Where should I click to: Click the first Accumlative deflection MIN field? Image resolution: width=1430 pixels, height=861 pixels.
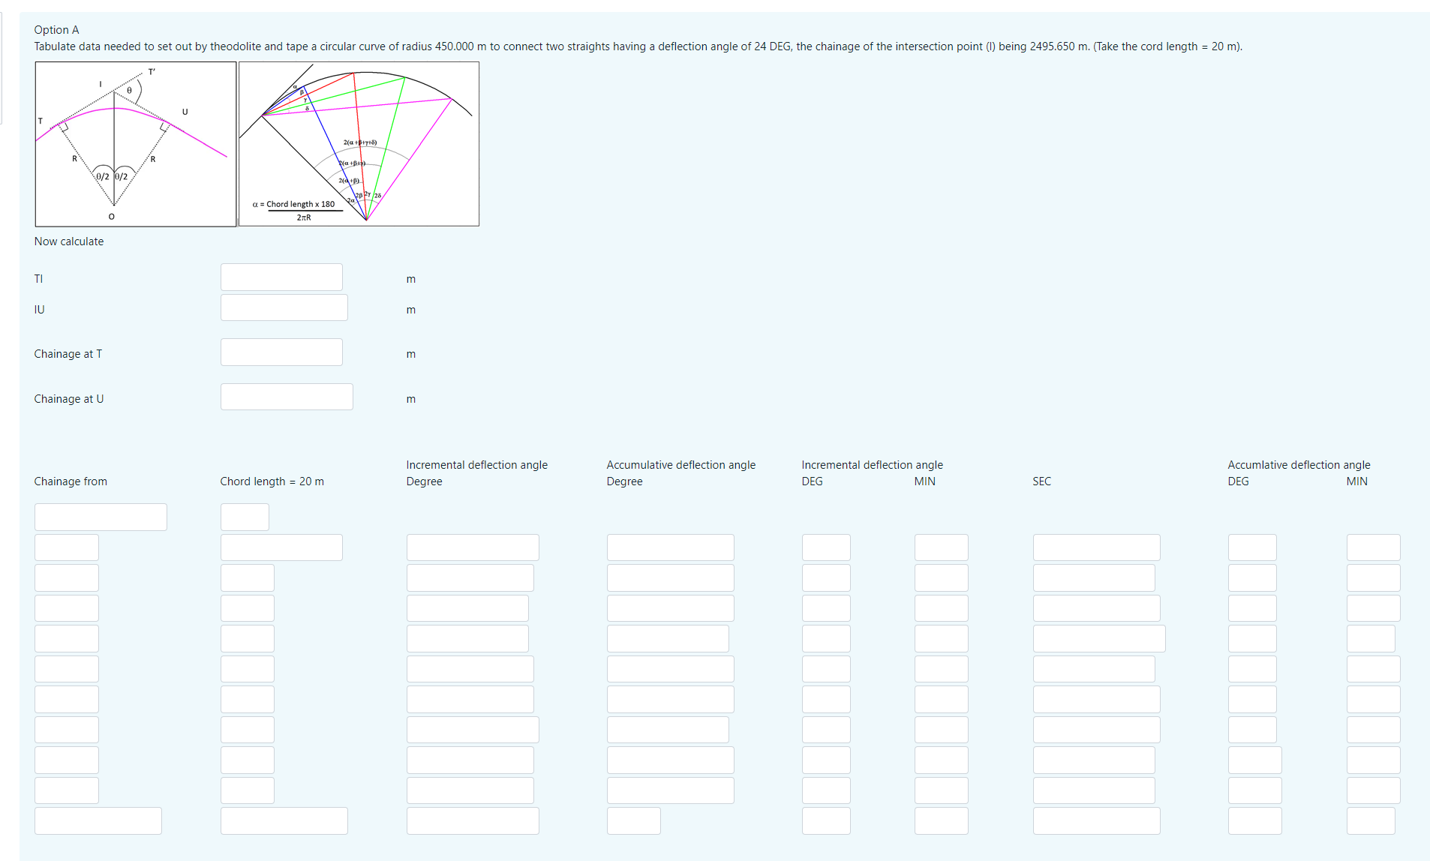point(1373,547)
